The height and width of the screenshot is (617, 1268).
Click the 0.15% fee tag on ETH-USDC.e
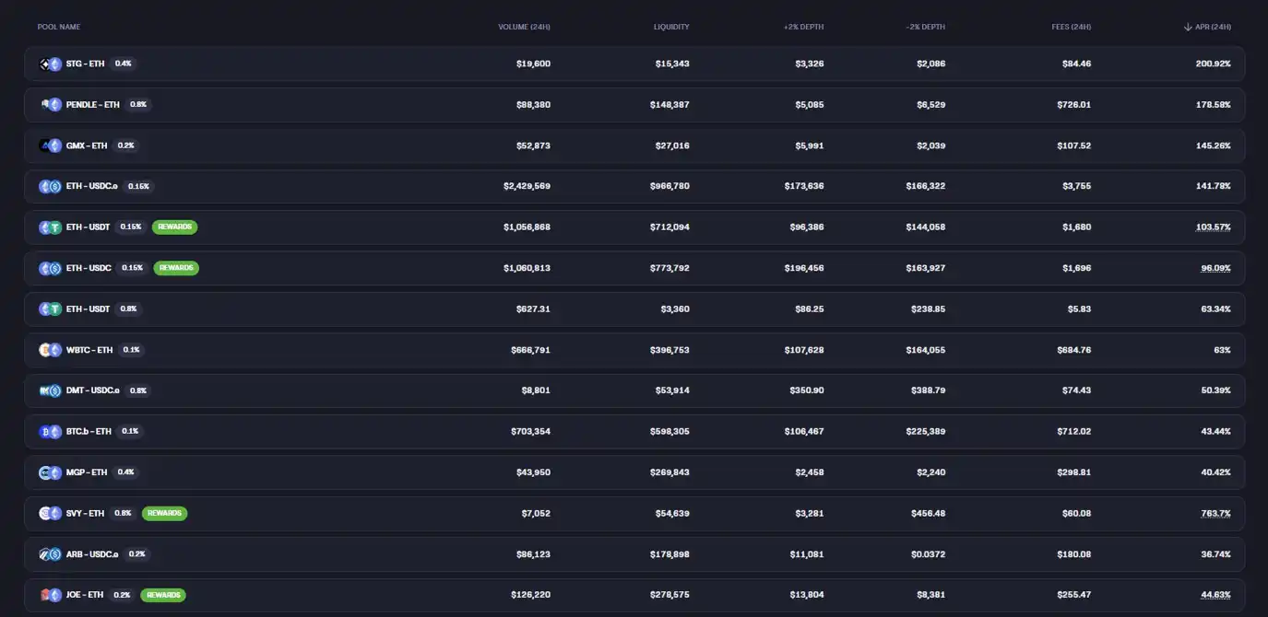tap(138, 186)
